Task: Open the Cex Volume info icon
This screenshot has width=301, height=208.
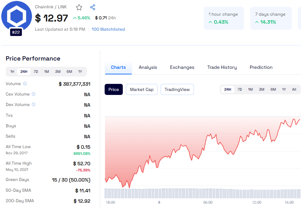Action: coord(34,94)
